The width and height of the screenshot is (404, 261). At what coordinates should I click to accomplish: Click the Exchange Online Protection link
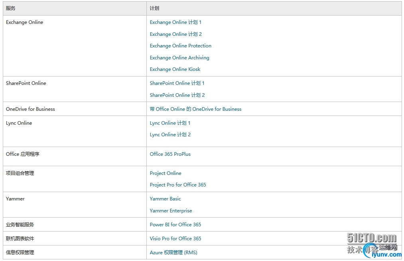[x=180, y=46]
